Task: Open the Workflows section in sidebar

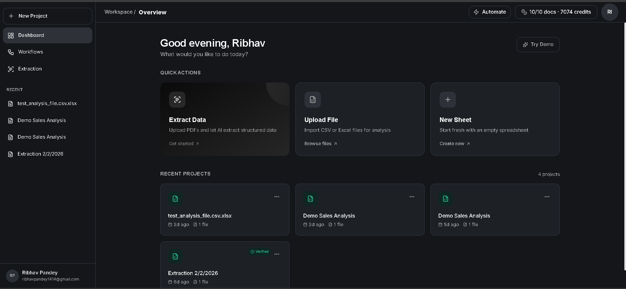Action: pyautogui.click(x=30, y=52)
